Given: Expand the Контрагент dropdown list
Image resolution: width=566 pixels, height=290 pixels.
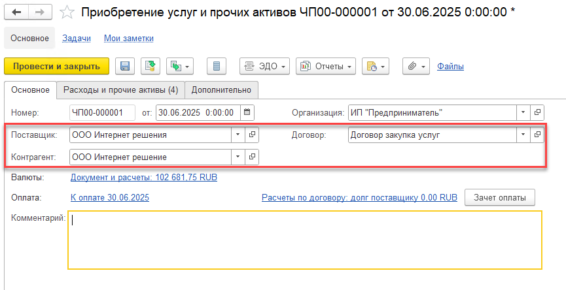Looking at the screenshot, I should (237, 157).
